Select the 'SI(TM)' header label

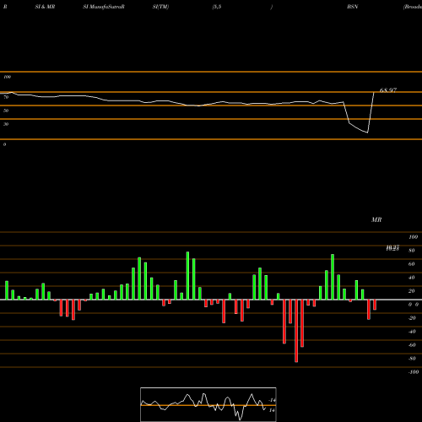(x=160, y=7)
